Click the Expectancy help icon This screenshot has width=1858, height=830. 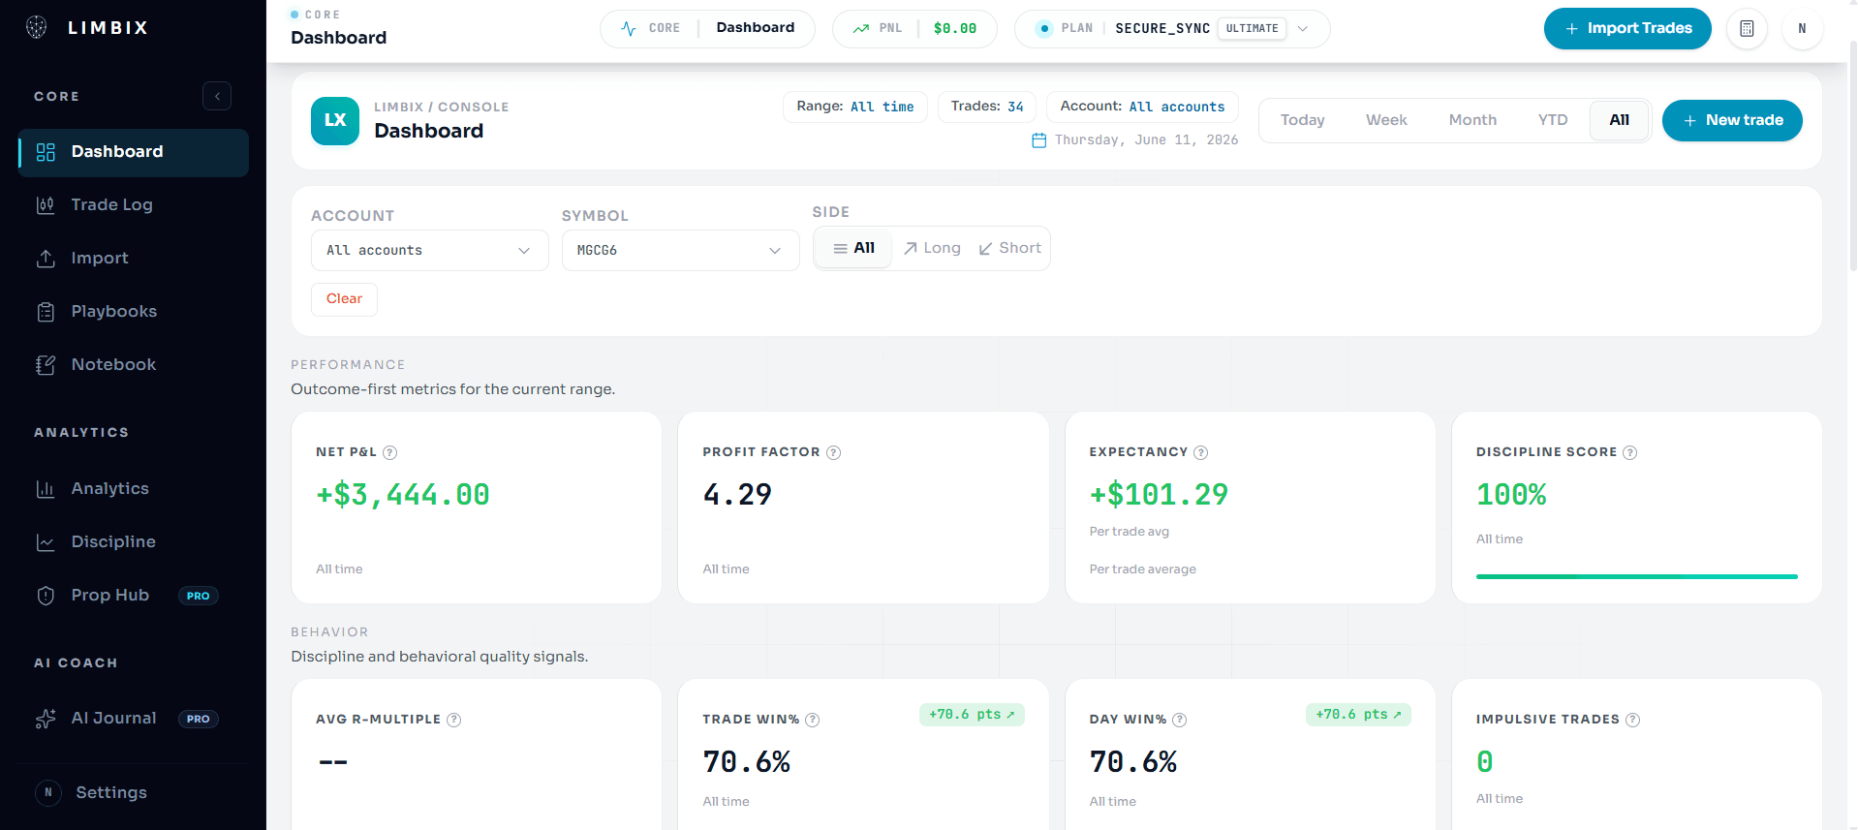point(1201,452)
